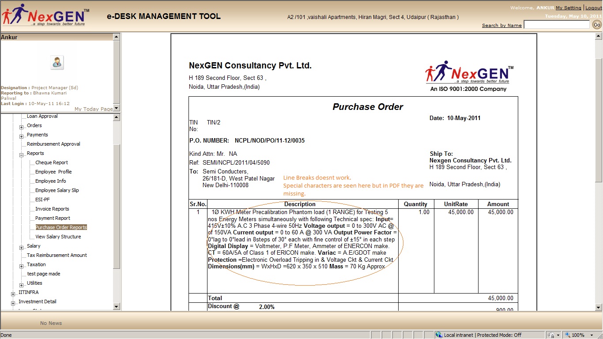
Task: Open View Salary Structure
Action: tap(58, 237)
